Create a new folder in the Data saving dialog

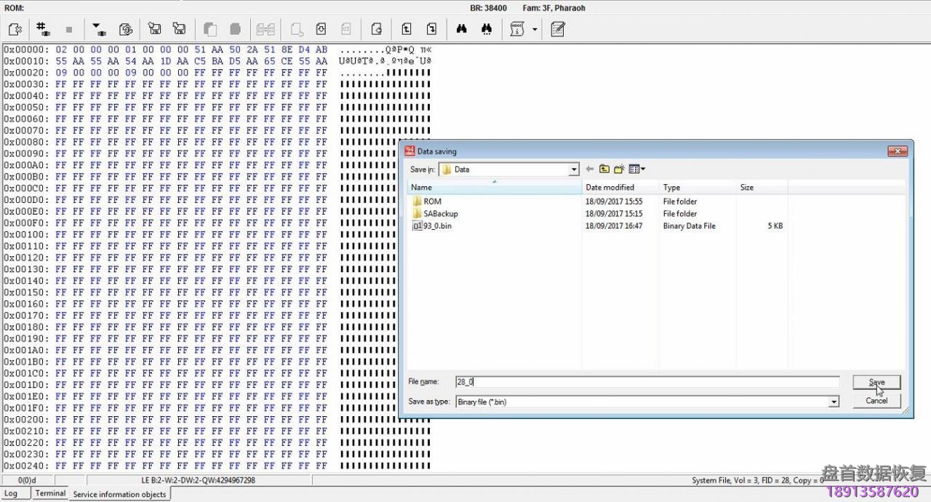[x=620, y=169]
